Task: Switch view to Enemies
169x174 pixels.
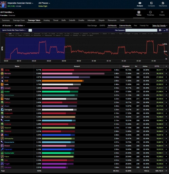Action: coord(12,15)
